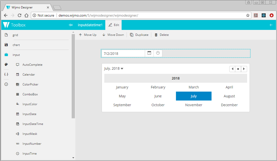Viewport: 277px width, 161px height.
Task: Switch to the Edit tab
Action: (x=114, y=25)
